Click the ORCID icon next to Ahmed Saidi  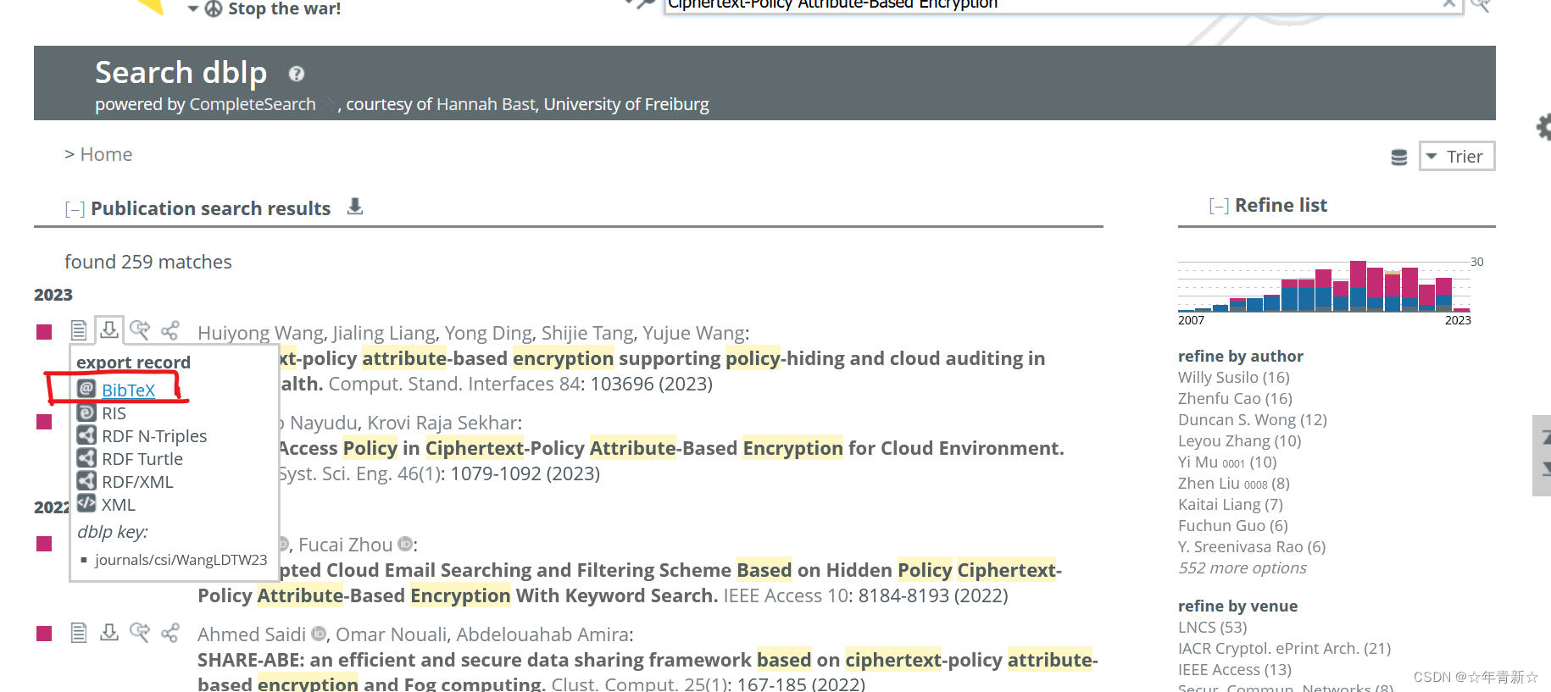[319, 634]
